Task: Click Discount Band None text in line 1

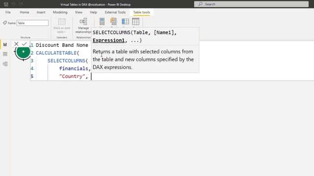Action: tap(62, 45)
